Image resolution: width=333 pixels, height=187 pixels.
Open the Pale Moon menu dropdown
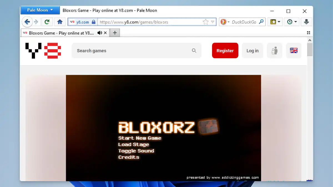tap(40, 10)
